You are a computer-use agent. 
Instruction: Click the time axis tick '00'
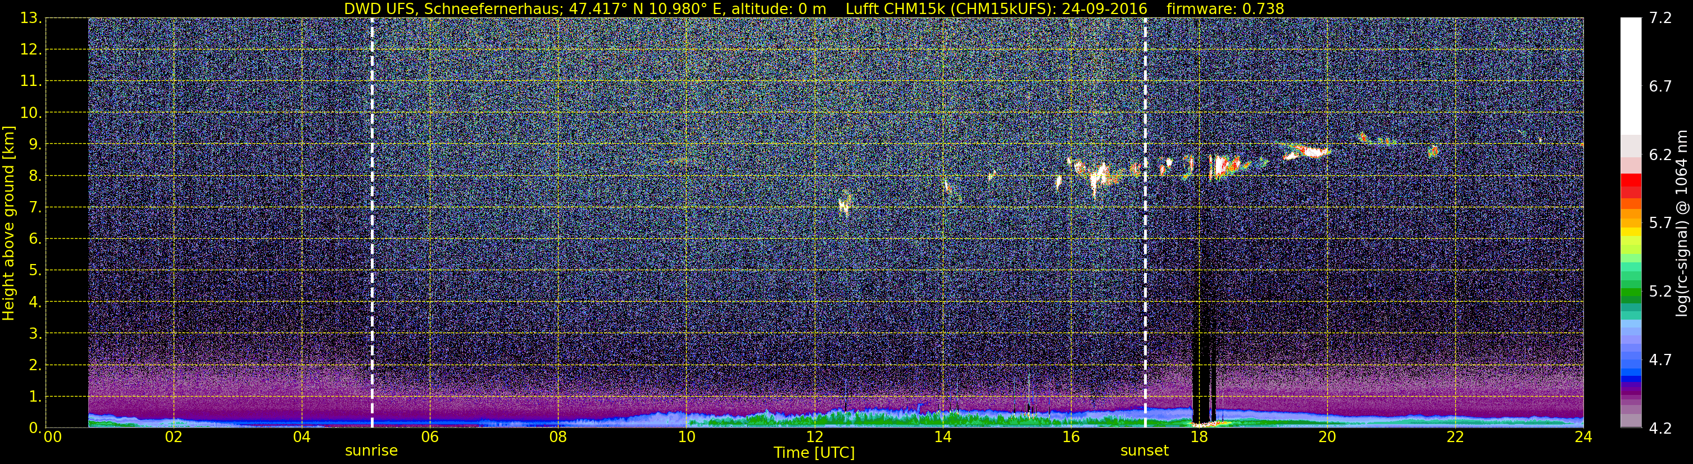point(53,438)
